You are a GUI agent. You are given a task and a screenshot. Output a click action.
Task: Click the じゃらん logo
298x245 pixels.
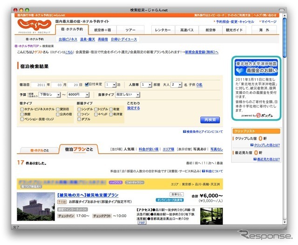tap(34, 25)
